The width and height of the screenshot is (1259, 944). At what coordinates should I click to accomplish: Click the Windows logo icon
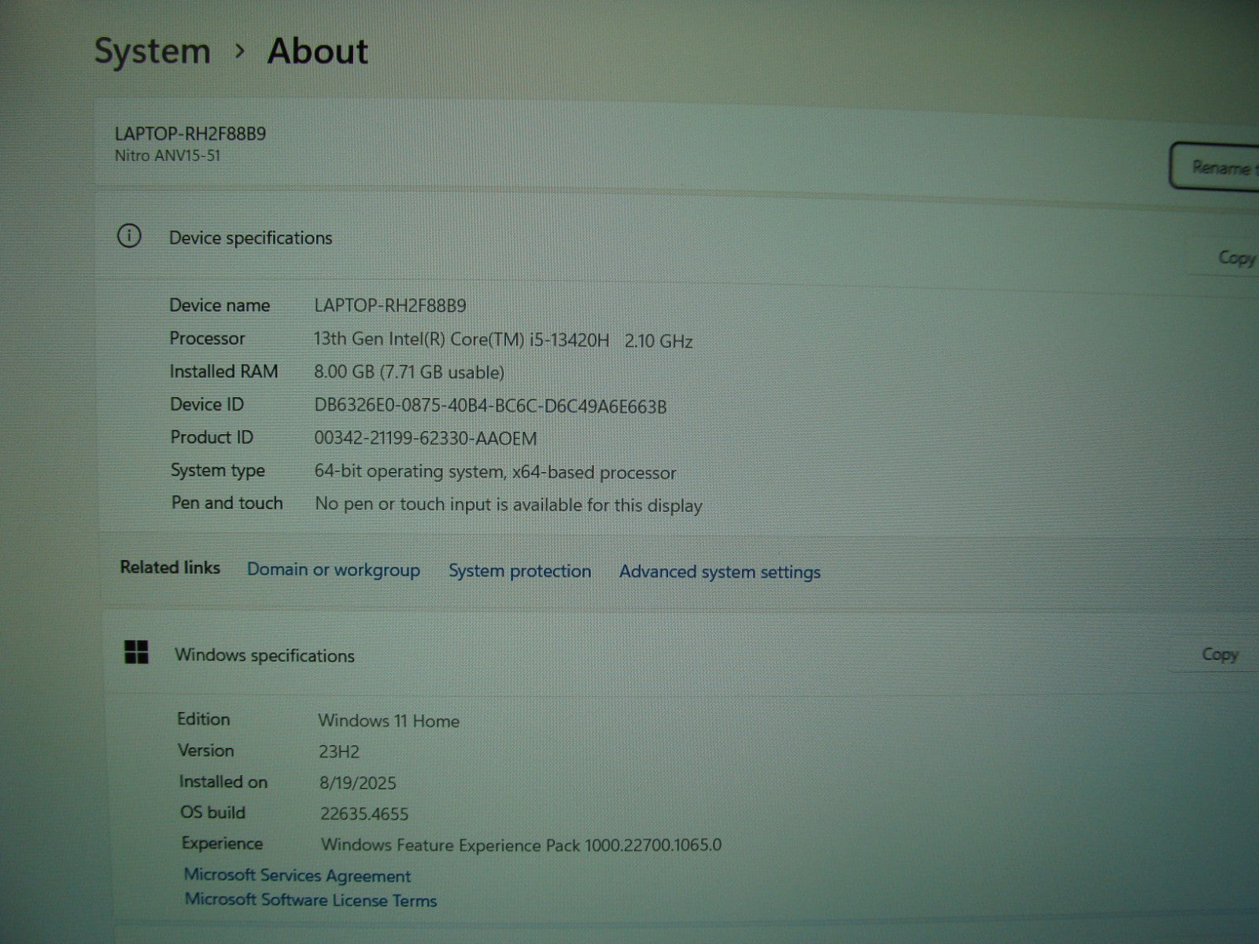point(136,652)
